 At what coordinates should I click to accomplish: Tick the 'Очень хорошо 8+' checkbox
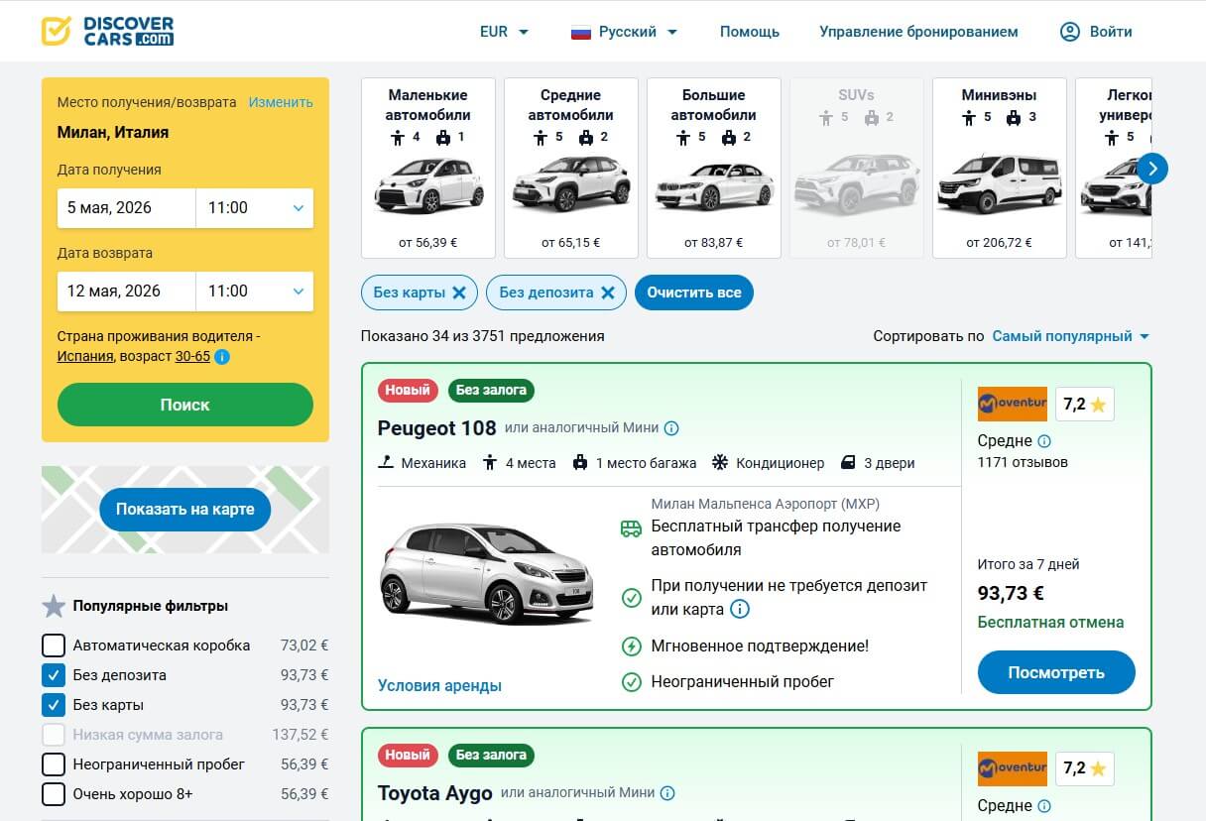[x=54, y=794]
